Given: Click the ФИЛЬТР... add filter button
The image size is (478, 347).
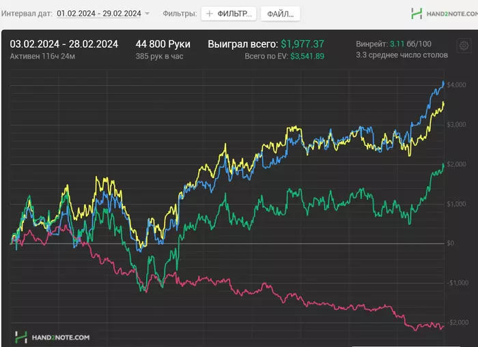Looking at the screenshot, I should coord(229,14).
